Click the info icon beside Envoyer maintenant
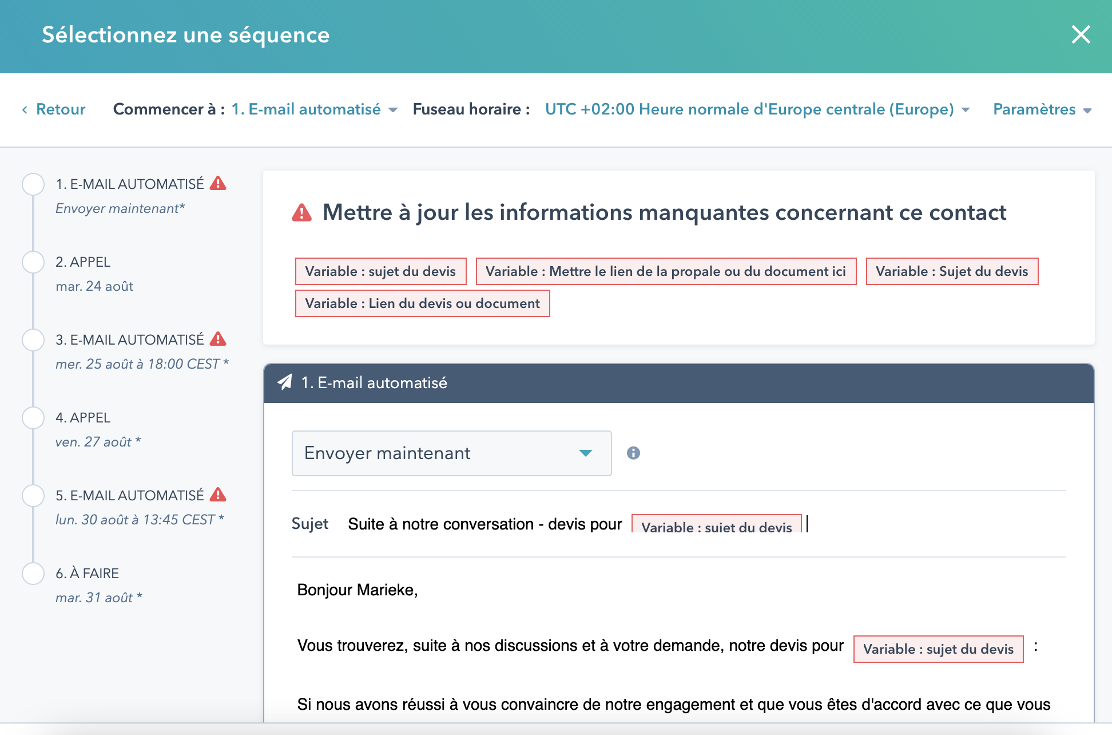The height and width of the screenshot is (735, 1112). coord(633,453)
